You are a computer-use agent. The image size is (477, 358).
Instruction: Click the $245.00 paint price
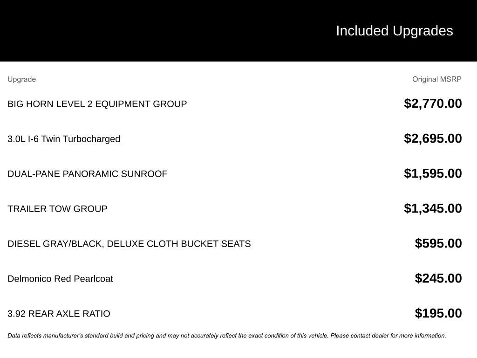(438, 278)
